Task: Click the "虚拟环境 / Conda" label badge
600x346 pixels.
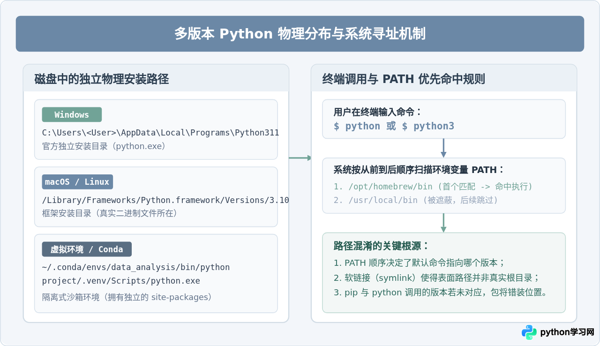Action: [87, 249]
